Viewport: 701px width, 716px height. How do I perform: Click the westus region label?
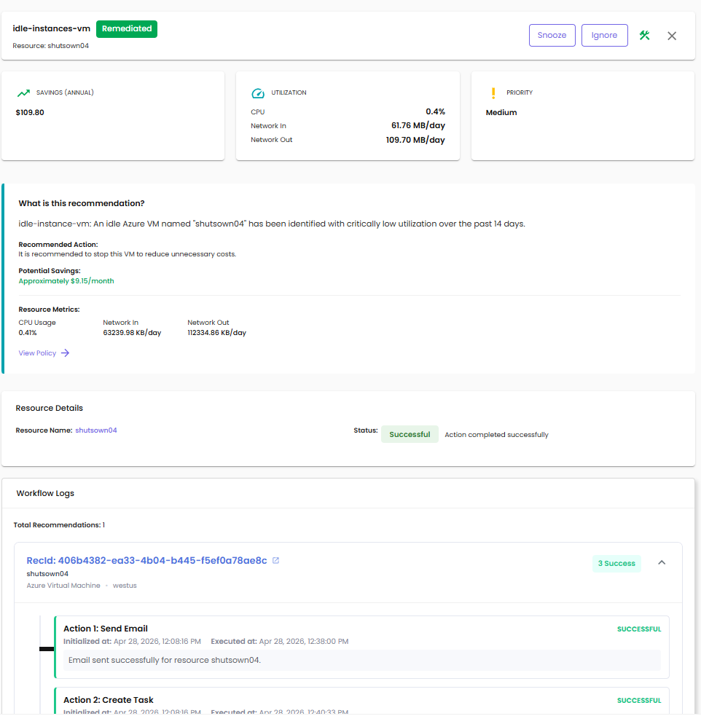coord(125,586)
